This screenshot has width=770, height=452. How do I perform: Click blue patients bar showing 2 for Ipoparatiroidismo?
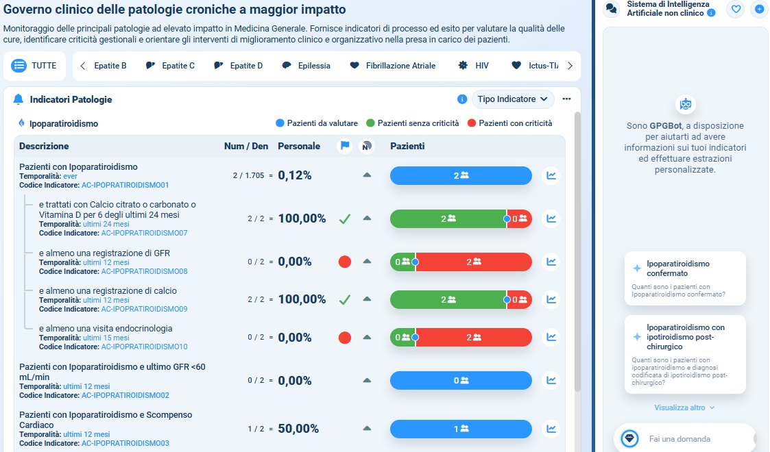tap(461, 175)
